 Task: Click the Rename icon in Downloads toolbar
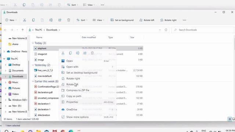(51, 20)
